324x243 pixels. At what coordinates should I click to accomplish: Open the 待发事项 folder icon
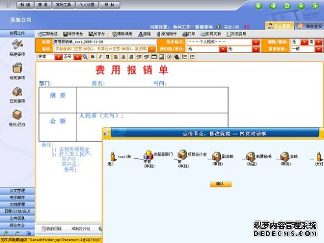pos(17,68)
